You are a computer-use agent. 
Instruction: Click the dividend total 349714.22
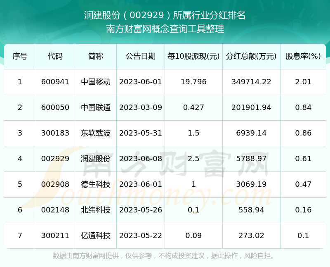pyautogui.click(x=251, y=82)
